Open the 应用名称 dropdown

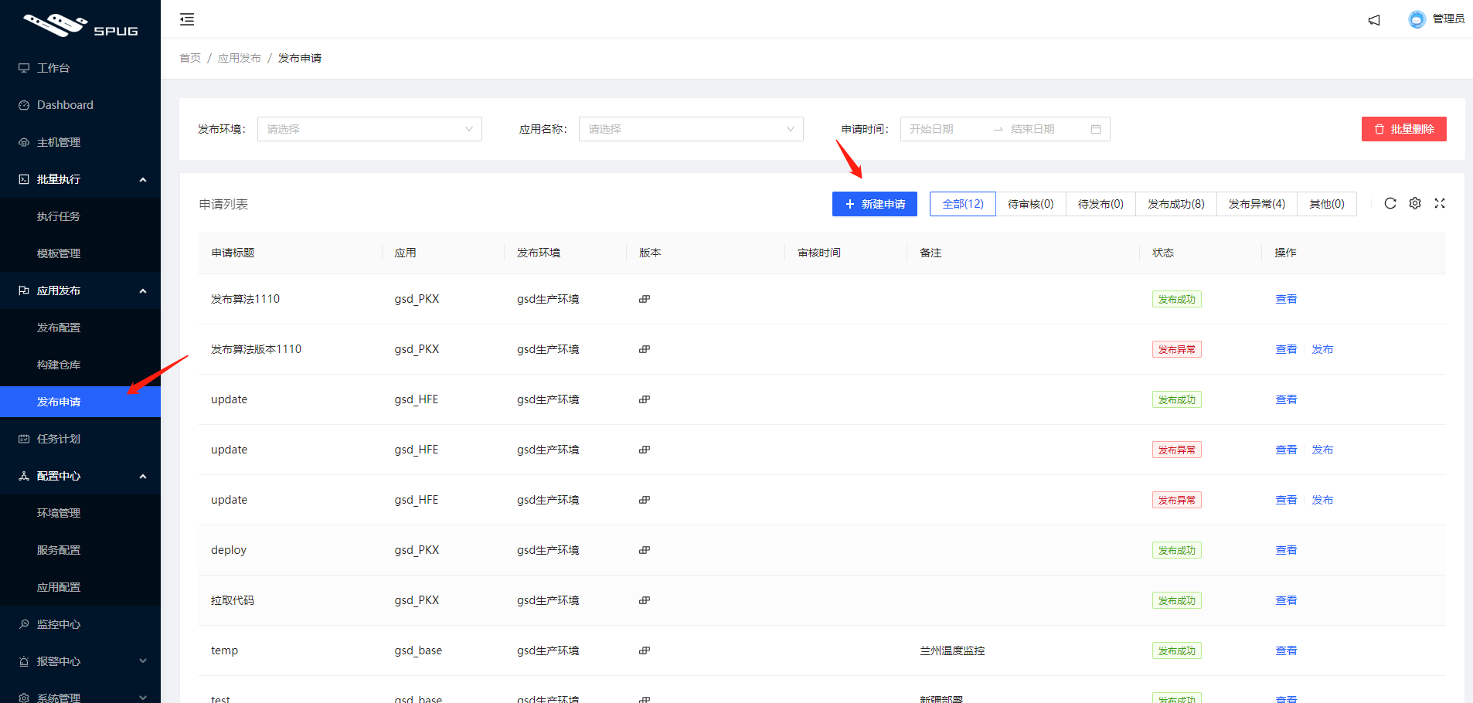(x=691, y=129)
